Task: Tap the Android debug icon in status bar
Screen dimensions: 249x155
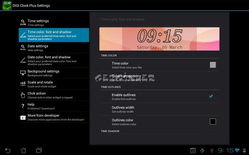Action: click(202, 150)
